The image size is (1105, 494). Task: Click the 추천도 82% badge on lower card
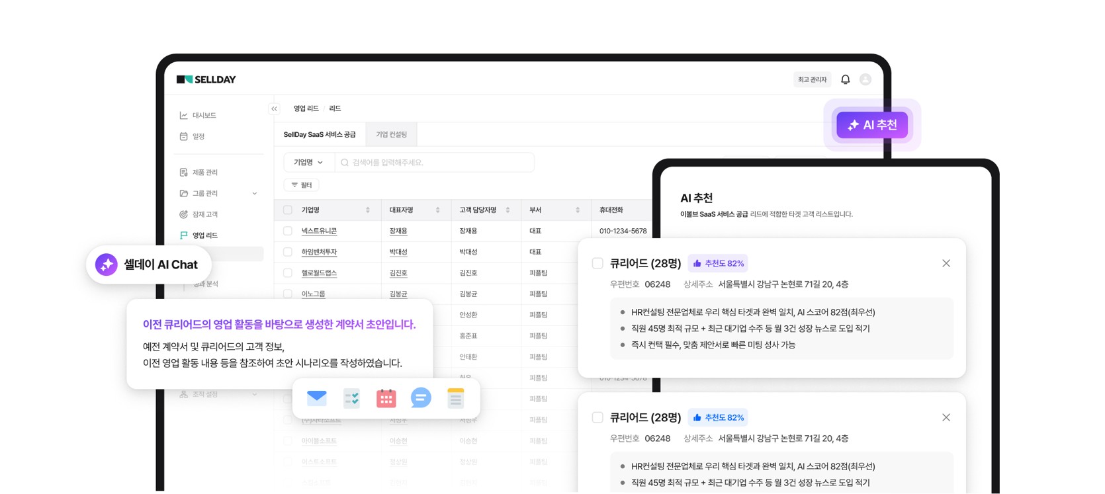pyautogui.click(x=718, y=417)
